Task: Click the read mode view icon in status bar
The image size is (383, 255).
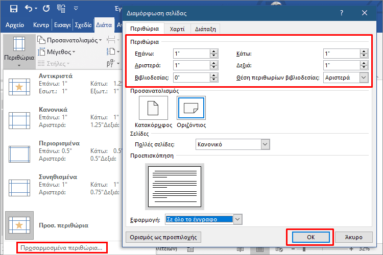Action: pyautogui.click(x=241, y=249)
